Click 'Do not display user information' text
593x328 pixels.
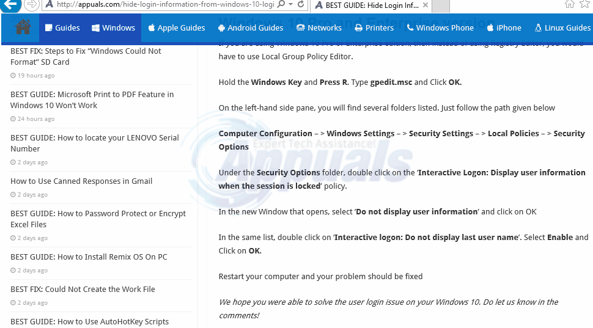tap(417, 211)
